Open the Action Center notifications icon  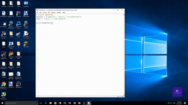pos(185,103)
